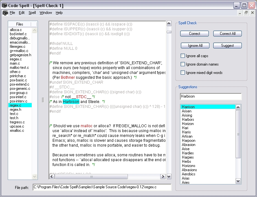Screen dimensions: 257x197
Task: Select Harbors in the suggestions list
Action: click(x=188, y=119)
